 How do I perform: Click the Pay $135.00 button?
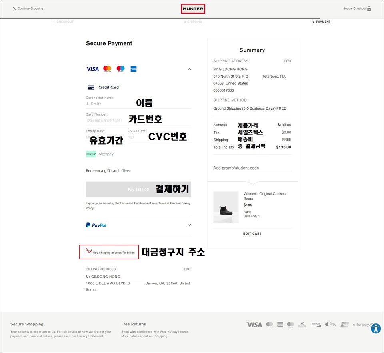pos(138,189)
